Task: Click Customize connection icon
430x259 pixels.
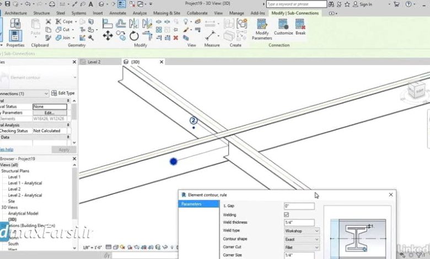Action: tap(283, 27)
